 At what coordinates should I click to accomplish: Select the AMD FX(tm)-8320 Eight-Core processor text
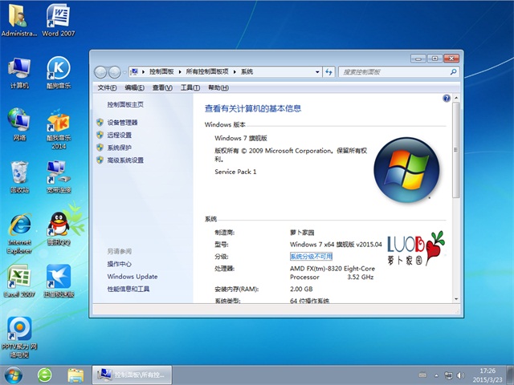click(332, 273)
